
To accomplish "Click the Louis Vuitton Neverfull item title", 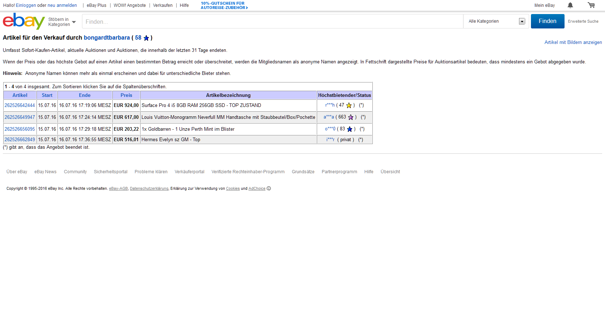I will coord(228,117).
